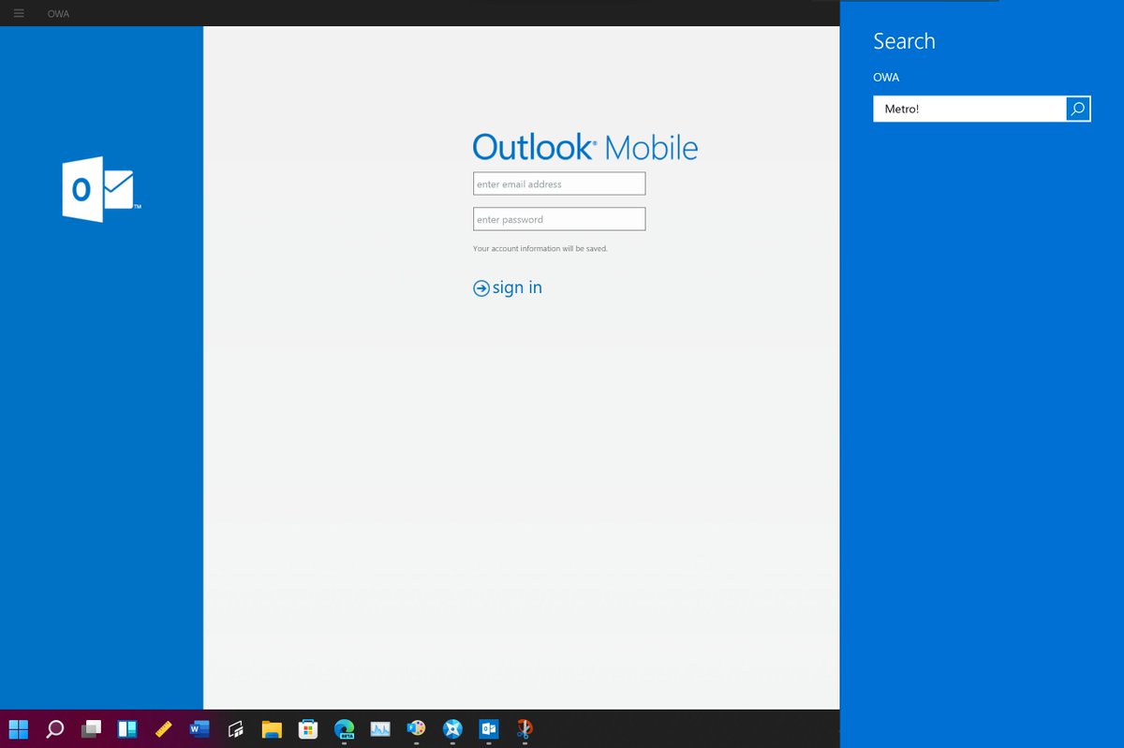Screen dimensions: 1124x748
Task: Click the enter password field
Action: [559, 219]
